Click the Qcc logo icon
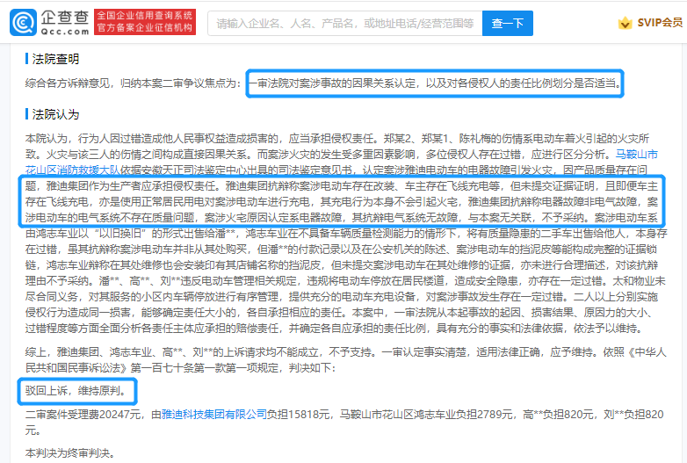This screenshot has height=463, width=687. 23,22
